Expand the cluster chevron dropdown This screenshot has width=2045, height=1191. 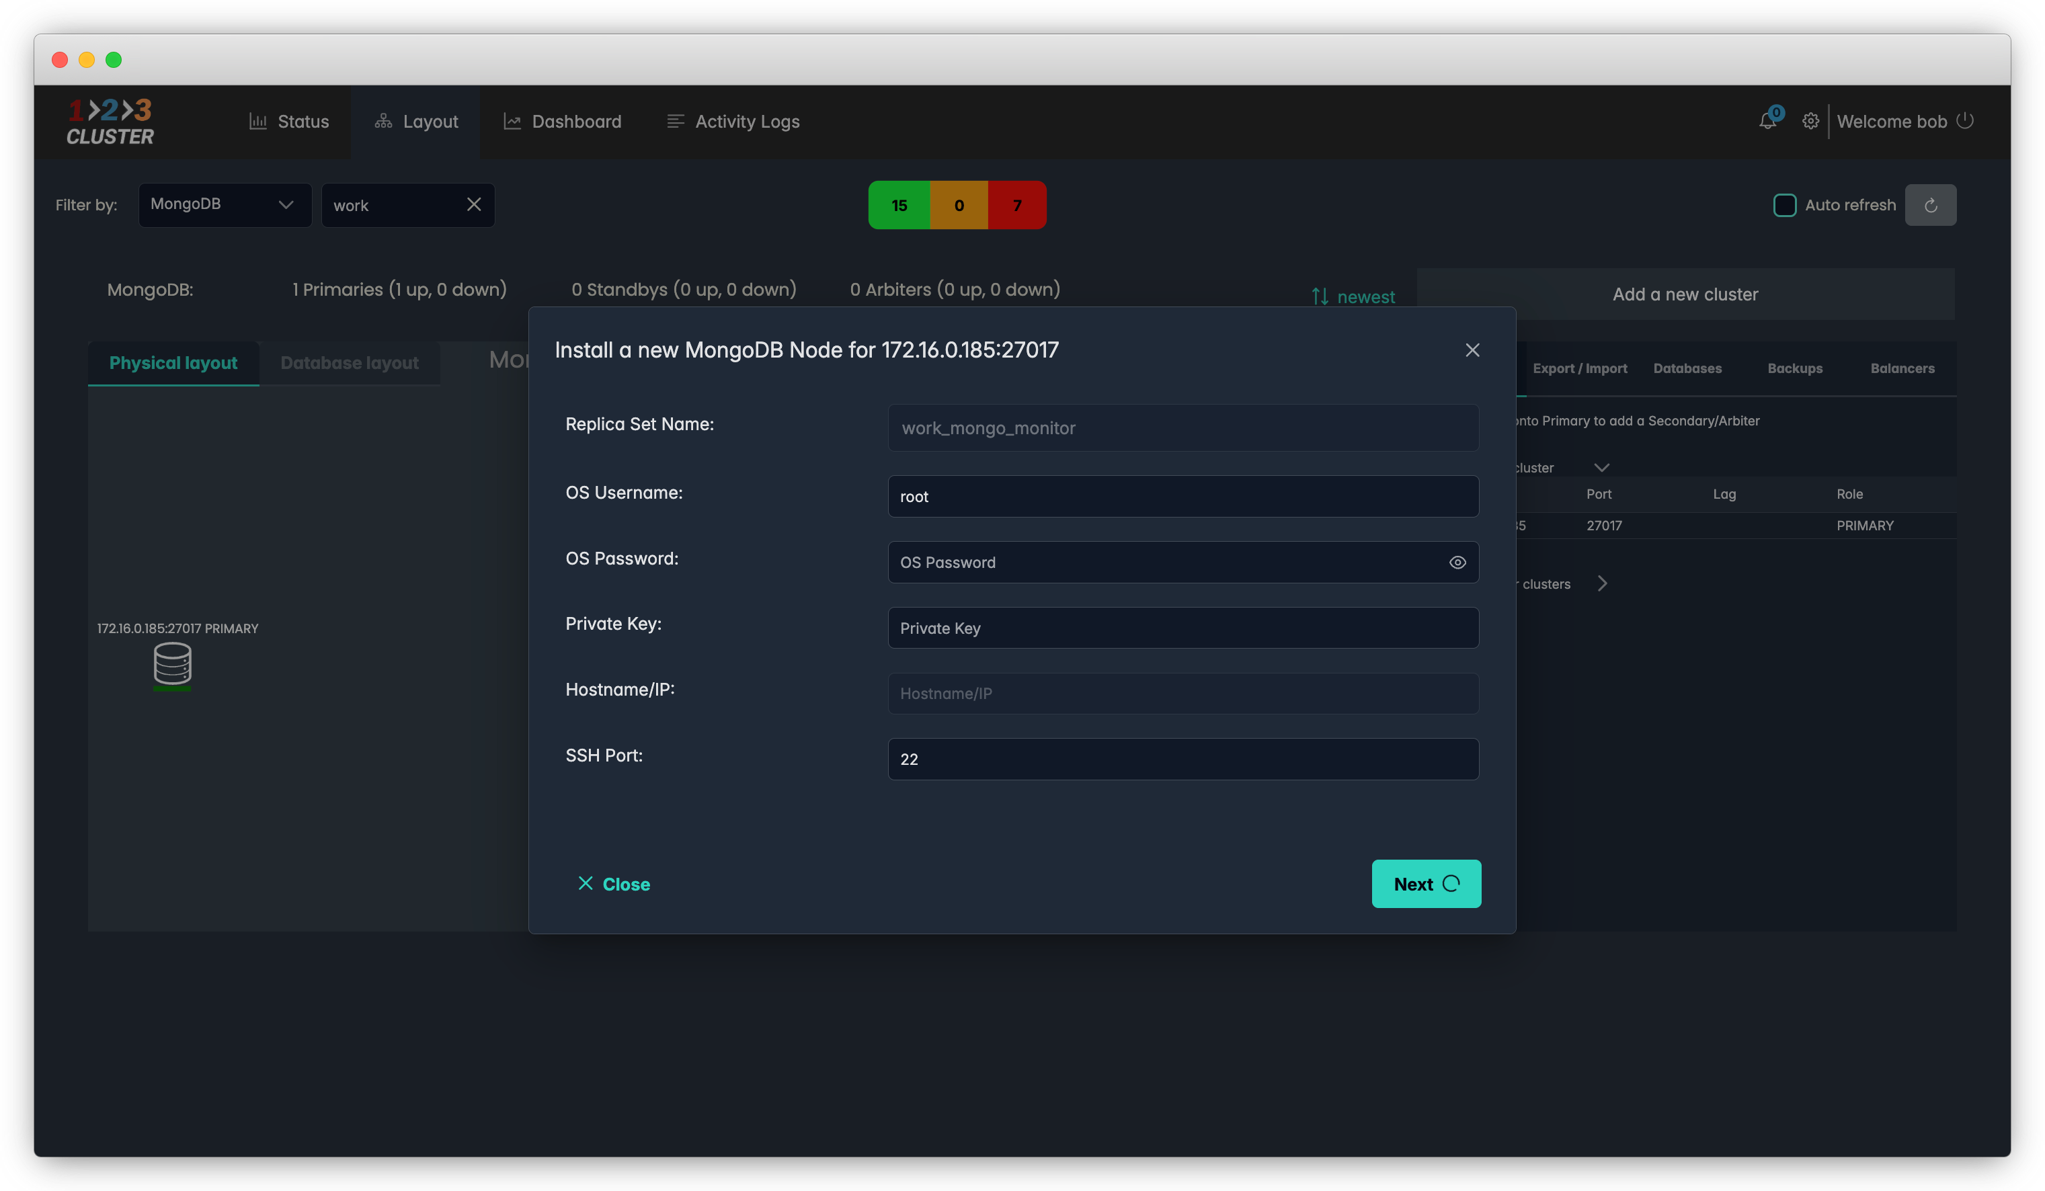(x=1601, y=467)
